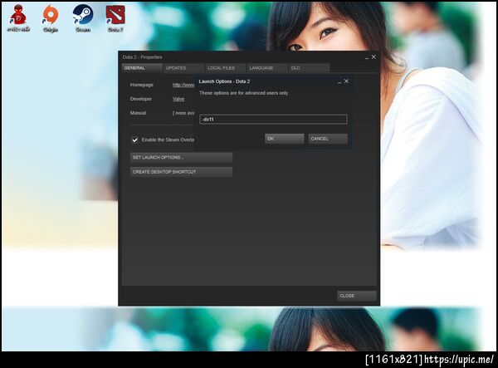Open the red character desktop shortcut
This screenshot has width=498, height=368.
coord(18,18)
